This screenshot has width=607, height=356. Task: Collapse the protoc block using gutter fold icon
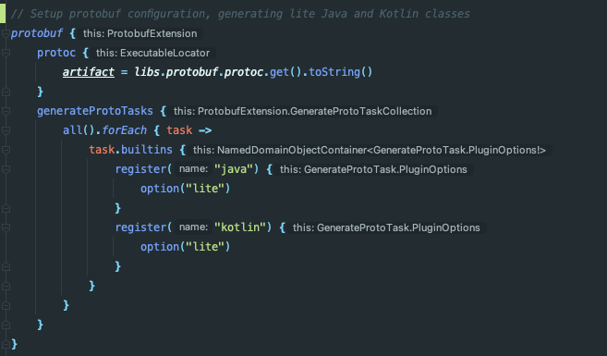[x=6, y=53]
